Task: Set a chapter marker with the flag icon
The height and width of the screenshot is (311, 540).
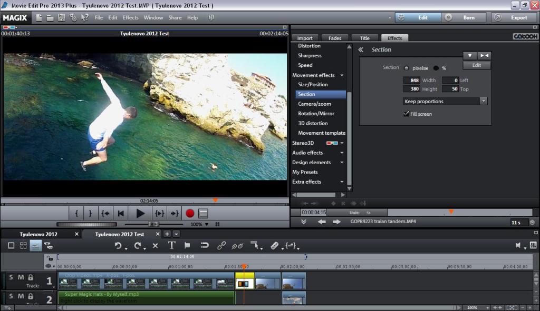Action: click(187, 245)
